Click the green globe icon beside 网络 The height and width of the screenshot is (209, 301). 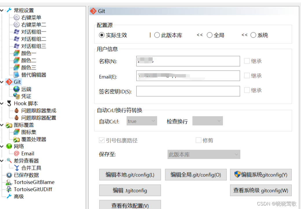click(x=9, y=146)
